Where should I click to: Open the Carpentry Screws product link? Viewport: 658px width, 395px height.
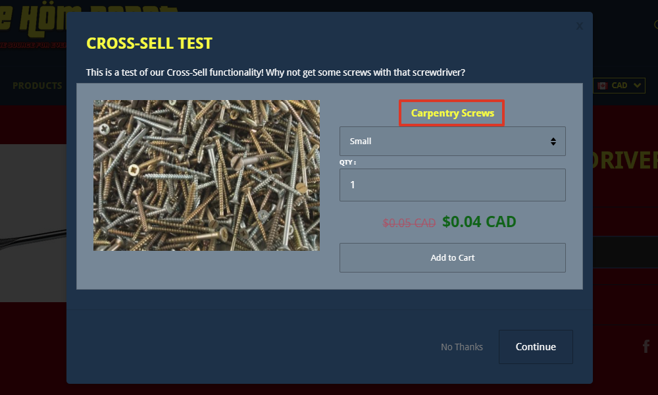(x=453, y=113)
